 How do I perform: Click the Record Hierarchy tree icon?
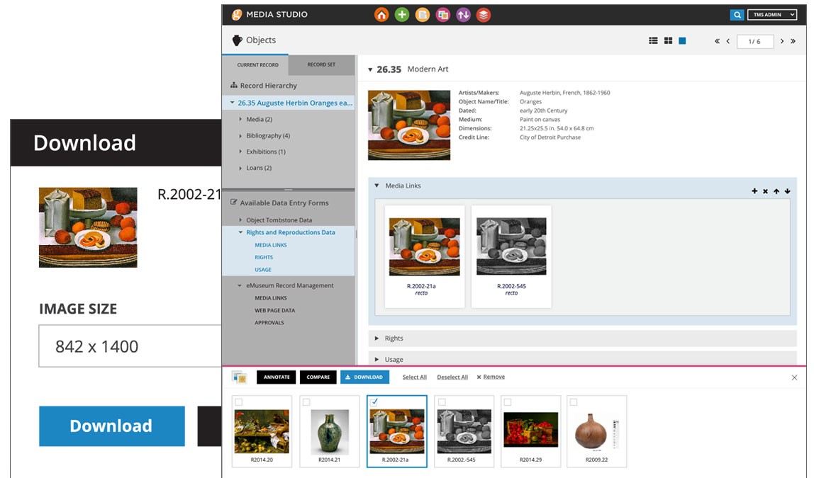(233, 85)
